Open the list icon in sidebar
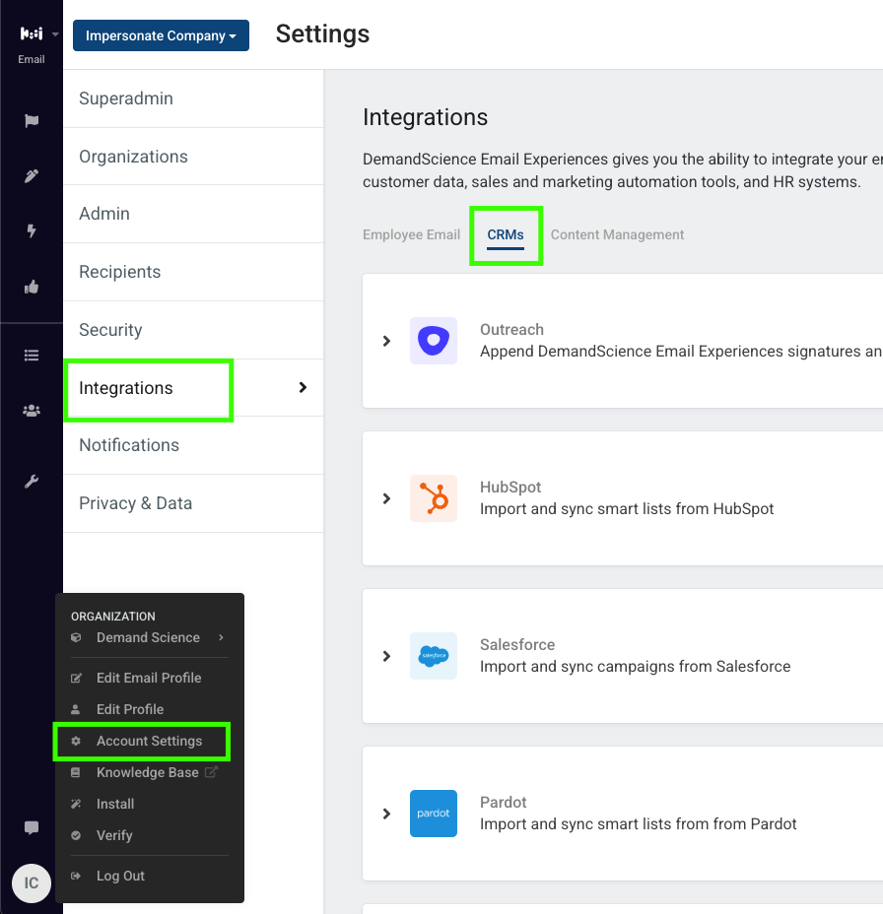 point(32,355)
